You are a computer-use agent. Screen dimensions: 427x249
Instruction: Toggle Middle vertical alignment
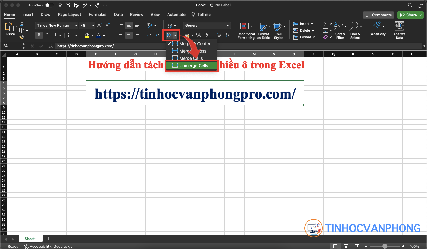pos(129,26)
